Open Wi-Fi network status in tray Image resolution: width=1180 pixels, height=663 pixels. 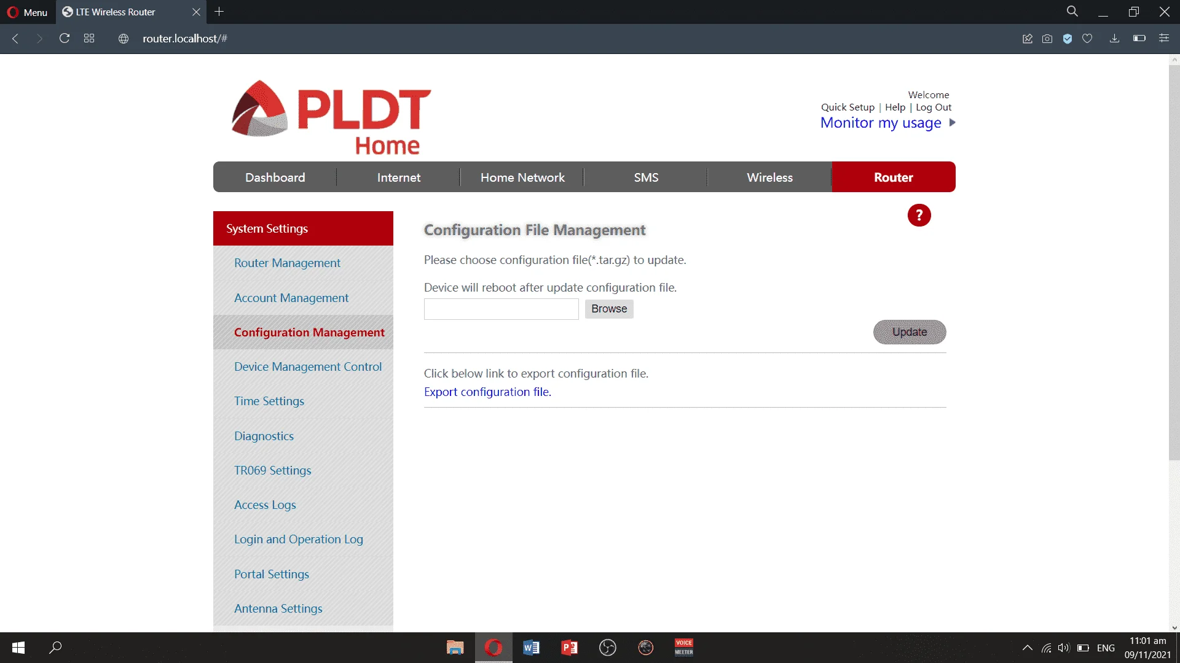pos(1046,648)
